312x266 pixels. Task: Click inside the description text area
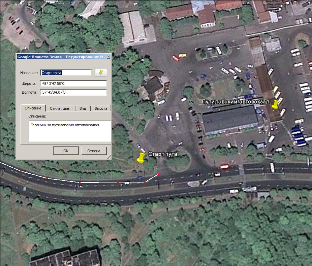(70, 131)
